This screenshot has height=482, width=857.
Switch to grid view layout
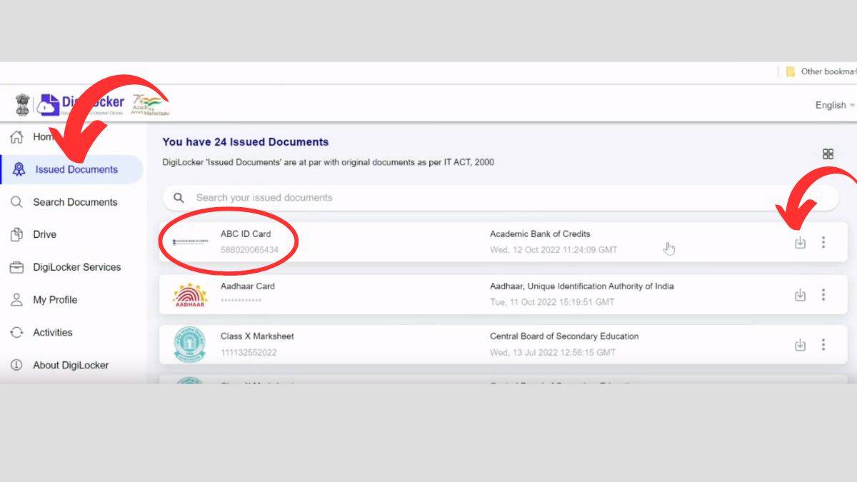point(828,154)
